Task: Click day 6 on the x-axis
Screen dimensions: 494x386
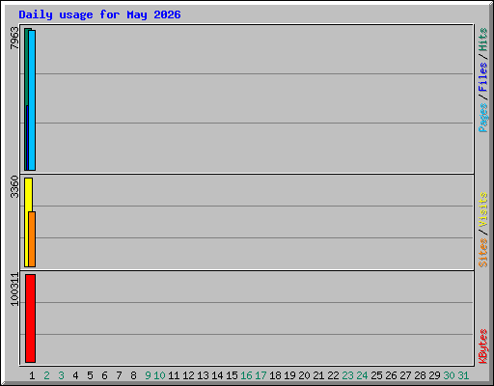Action: [x=104, y=375]
